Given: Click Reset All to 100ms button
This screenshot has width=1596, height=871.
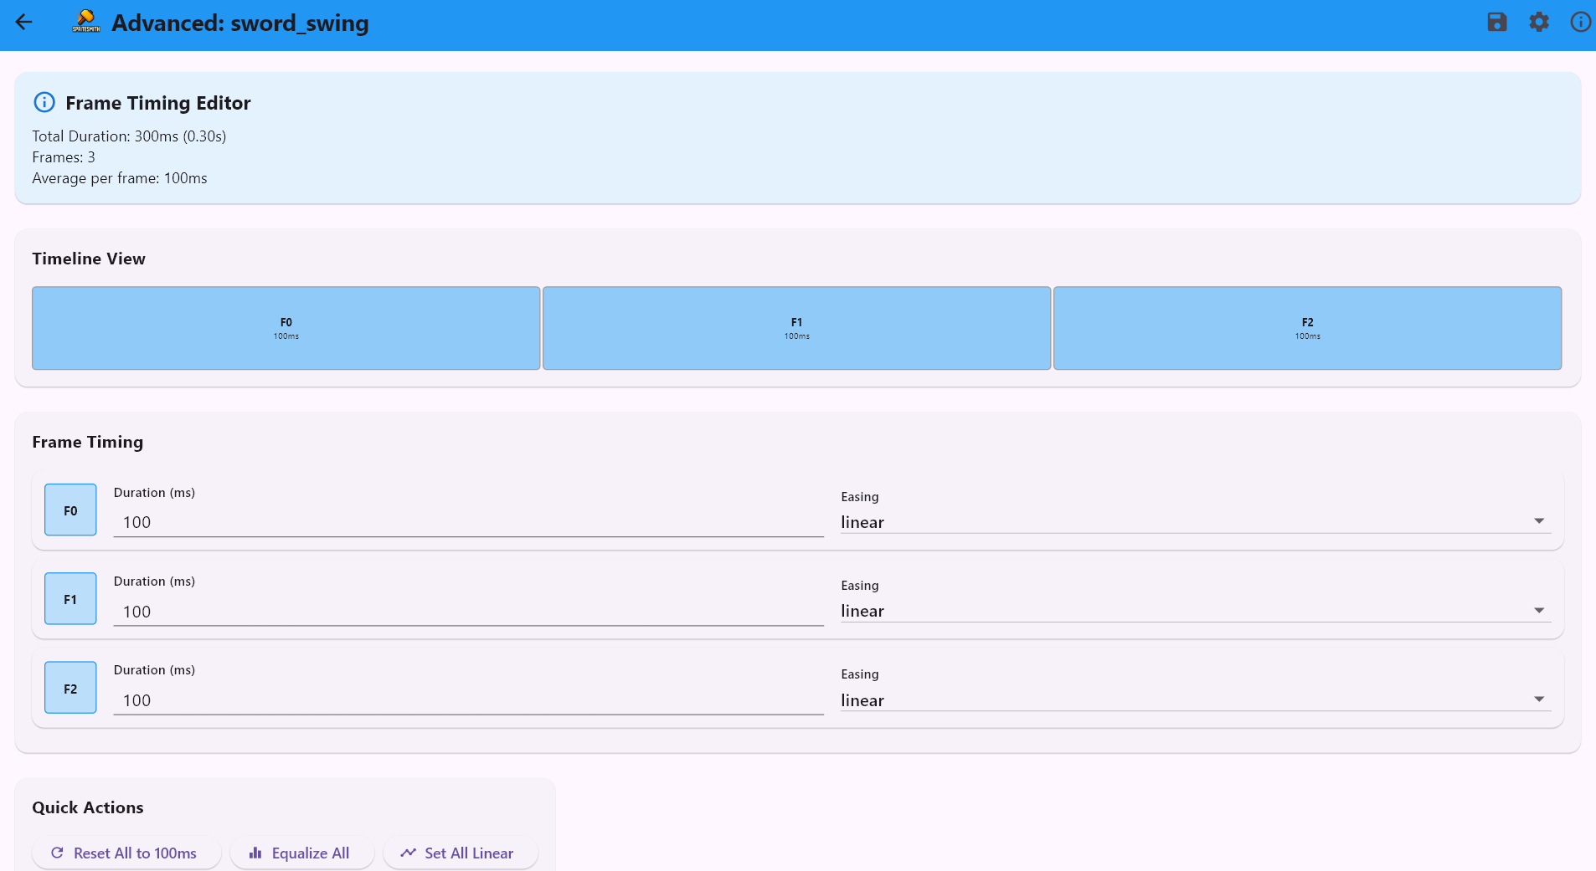Looking at the screenshot, I should (126, 853).
